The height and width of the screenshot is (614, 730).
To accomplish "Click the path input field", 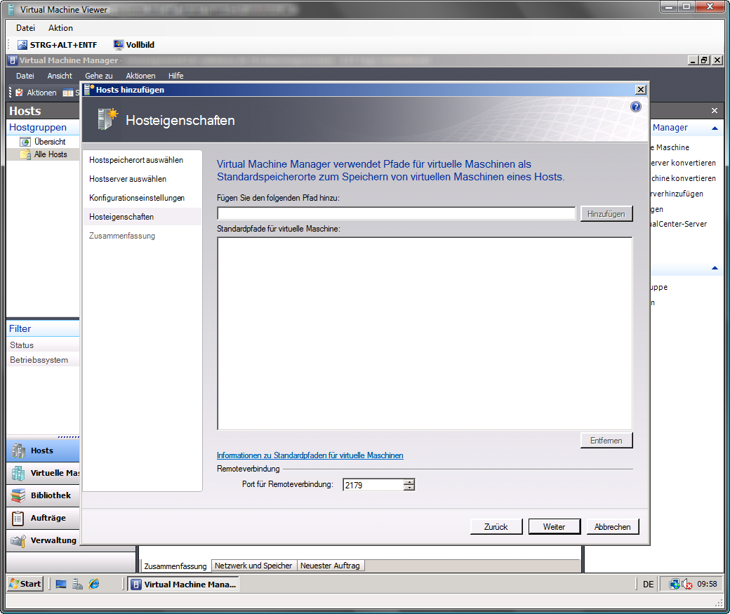I will (396, 213).
